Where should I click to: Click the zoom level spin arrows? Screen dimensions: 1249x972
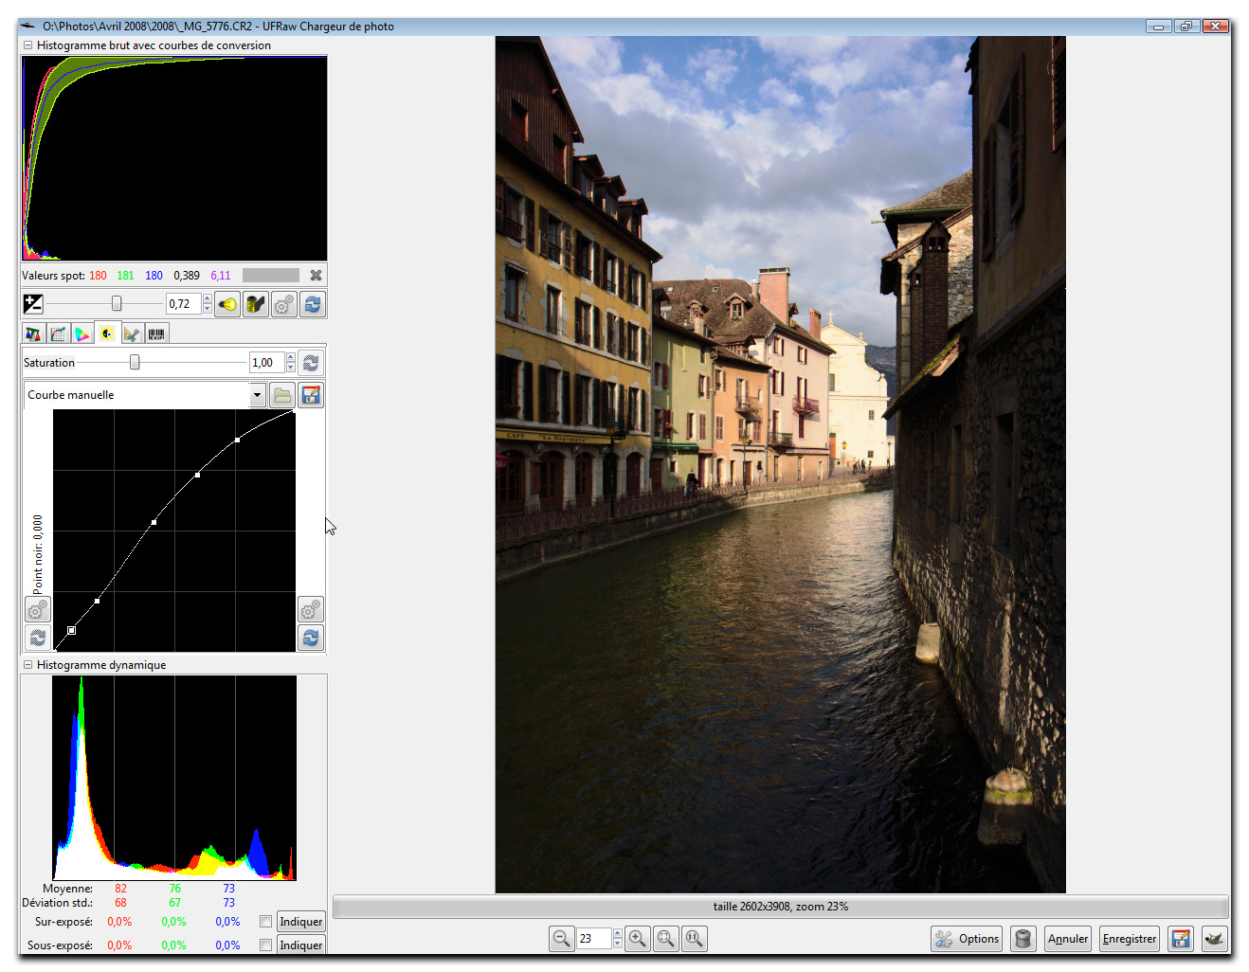click(x=618, y=939)
